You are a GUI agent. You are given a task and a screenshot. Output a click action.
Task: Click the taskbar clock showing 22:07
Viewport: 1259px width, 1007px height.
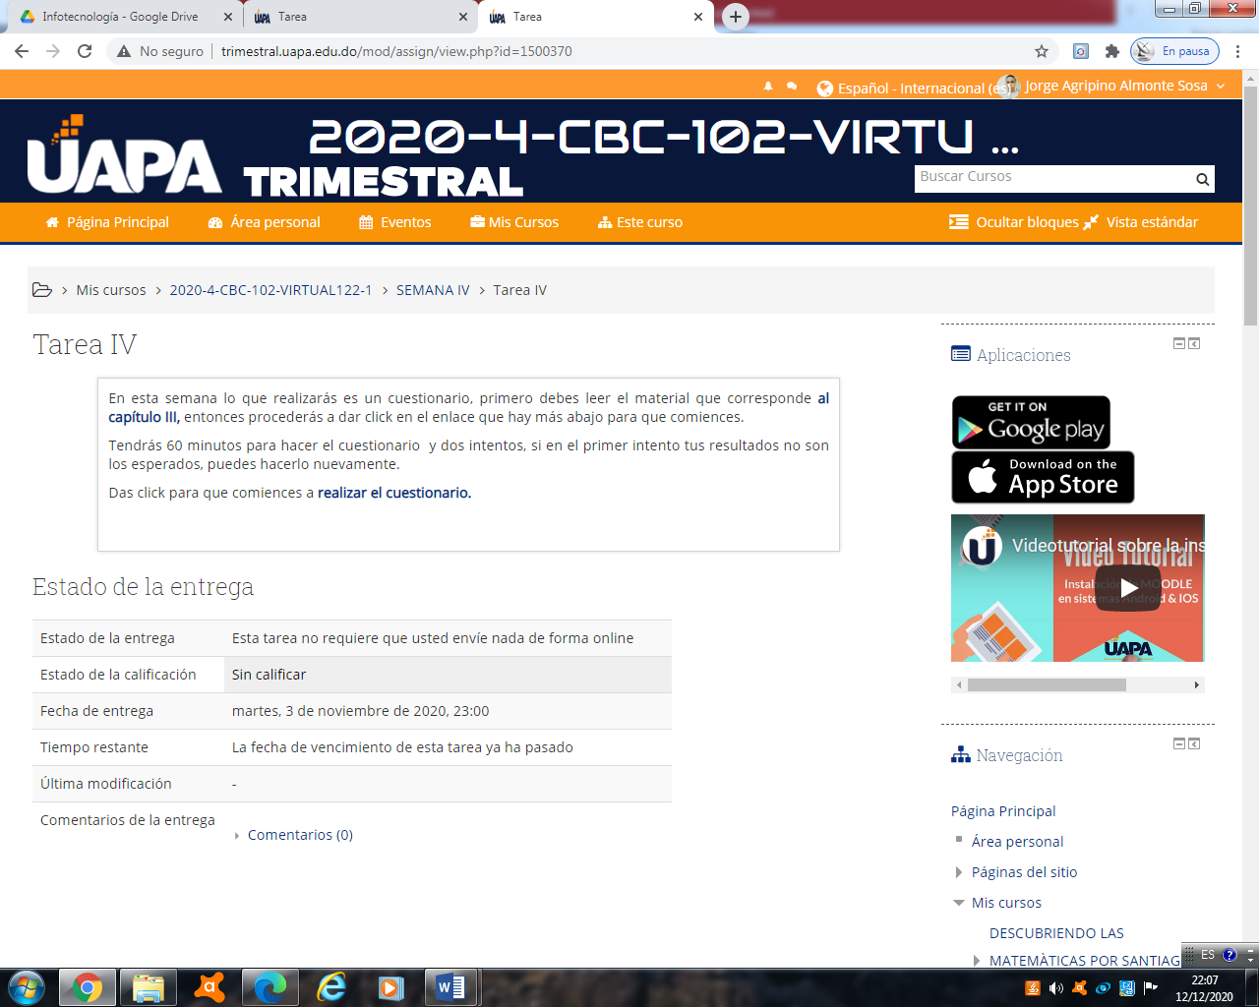coord(1204,988)
